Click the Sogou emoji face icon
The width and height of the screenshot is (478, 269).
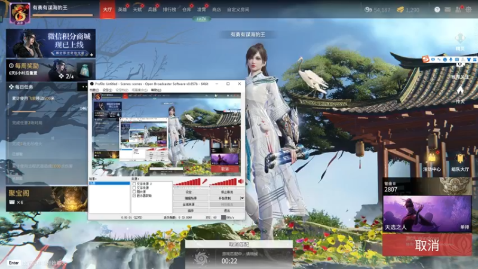(x=445, y=59)
